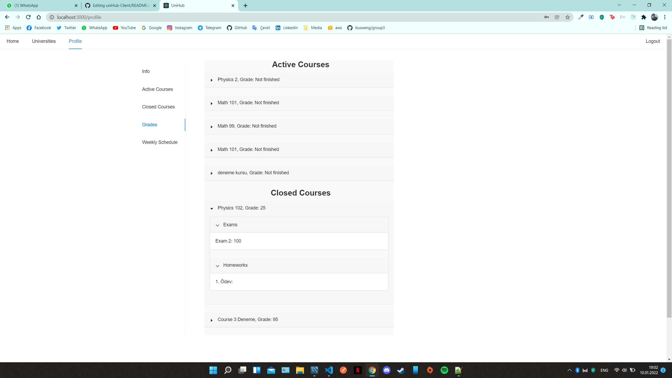The height and width of the screenshot is (378, 672).
Task: Open the YouTube bookmark
Action: click(124, 28)
